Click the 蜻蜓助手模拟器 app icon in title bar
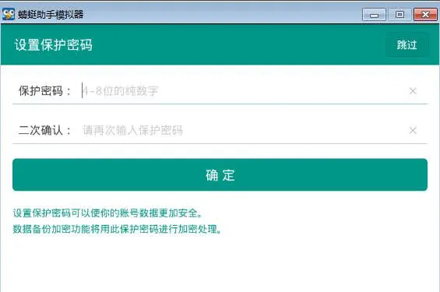 (8, 14)
